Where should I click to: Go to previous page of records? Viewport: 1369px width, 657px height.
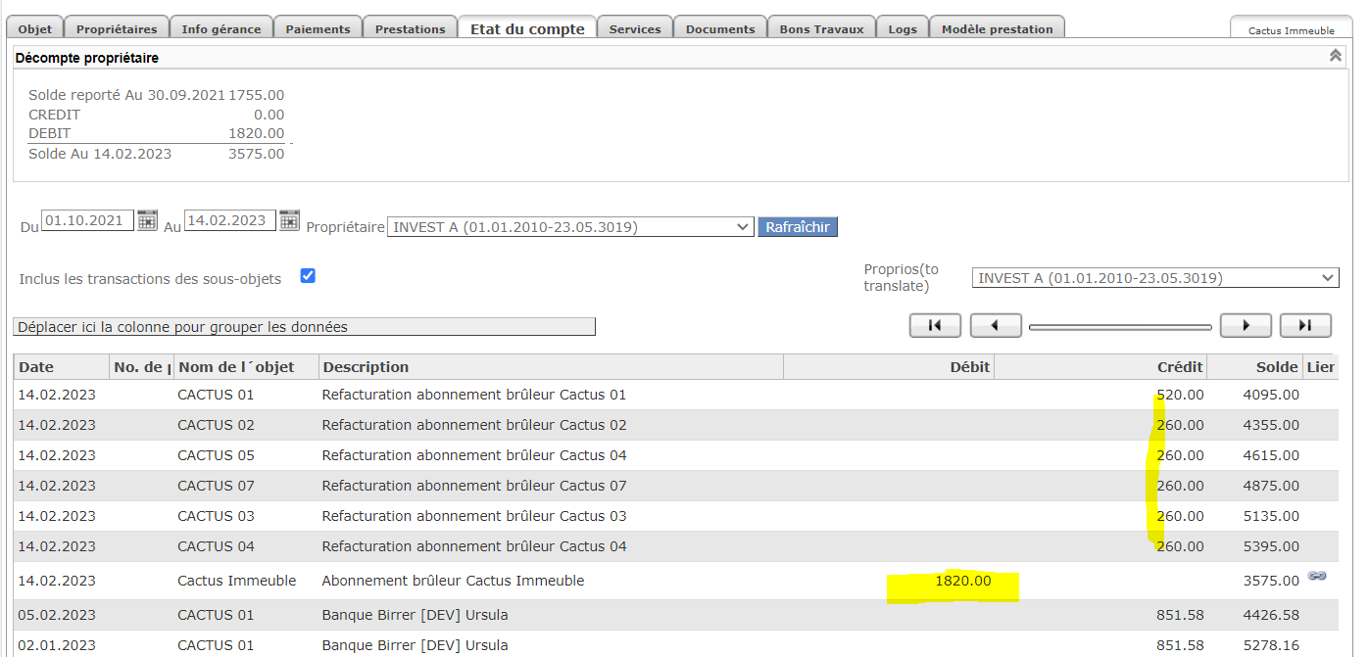pos(996,326)
